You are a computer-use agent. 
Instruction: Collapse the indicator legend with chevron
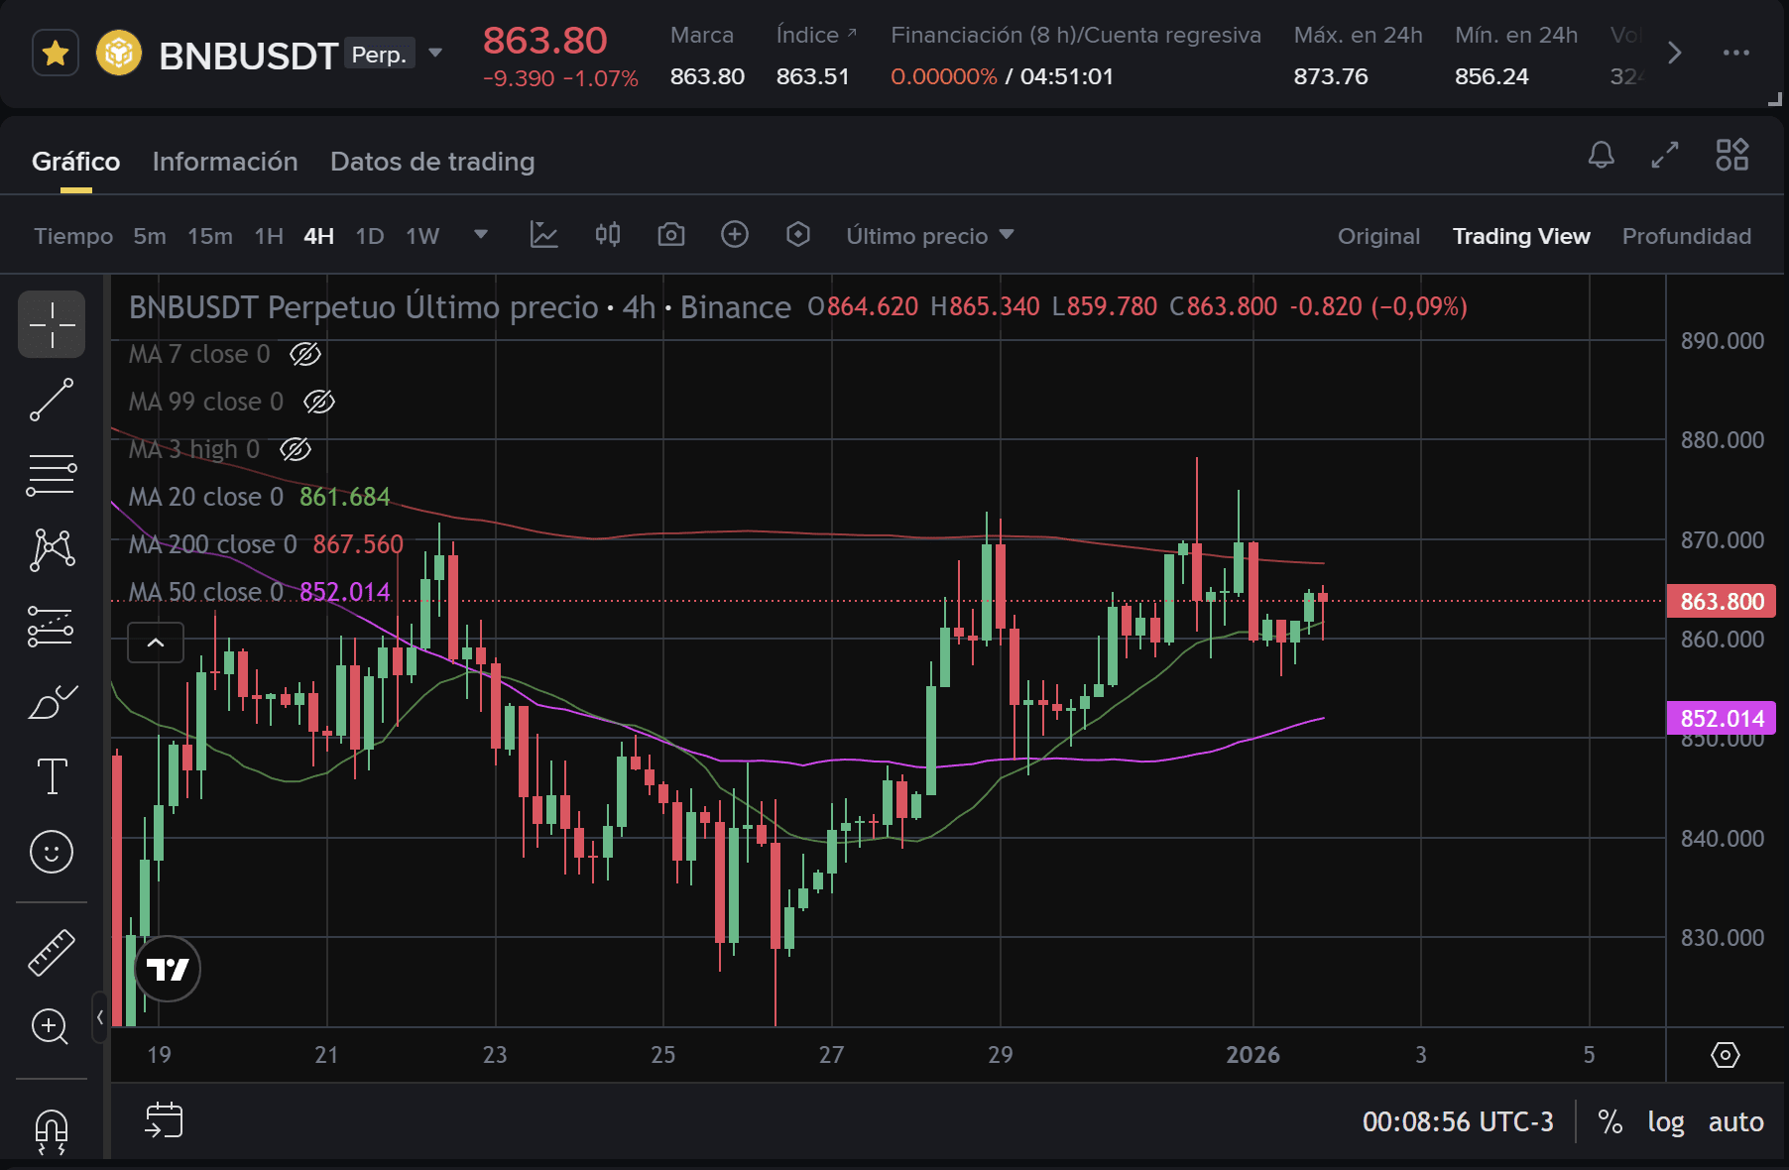(x=156, y=643)
